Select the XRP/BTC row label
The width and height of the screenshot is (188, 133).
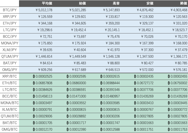point(10,76)
